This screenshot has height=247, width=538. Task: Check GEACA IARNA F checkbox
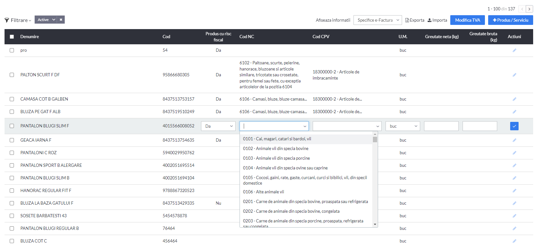(12, 140)
